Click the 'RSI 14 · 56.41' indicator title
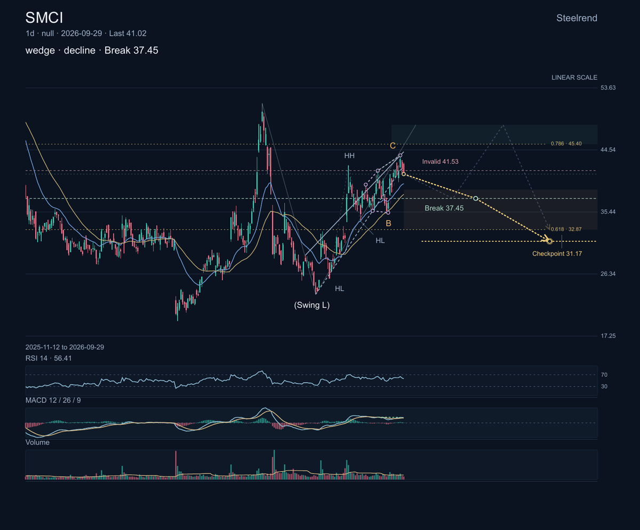The height and width of the screenshot is (530, 640). (x=49, y=358)
